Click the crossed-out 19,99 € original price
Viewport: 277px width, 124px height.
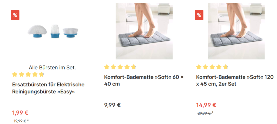click(20, 121)
